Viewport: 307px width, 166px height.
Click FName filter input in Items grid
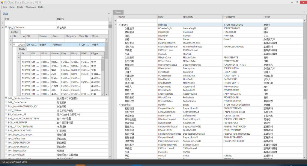137,21
